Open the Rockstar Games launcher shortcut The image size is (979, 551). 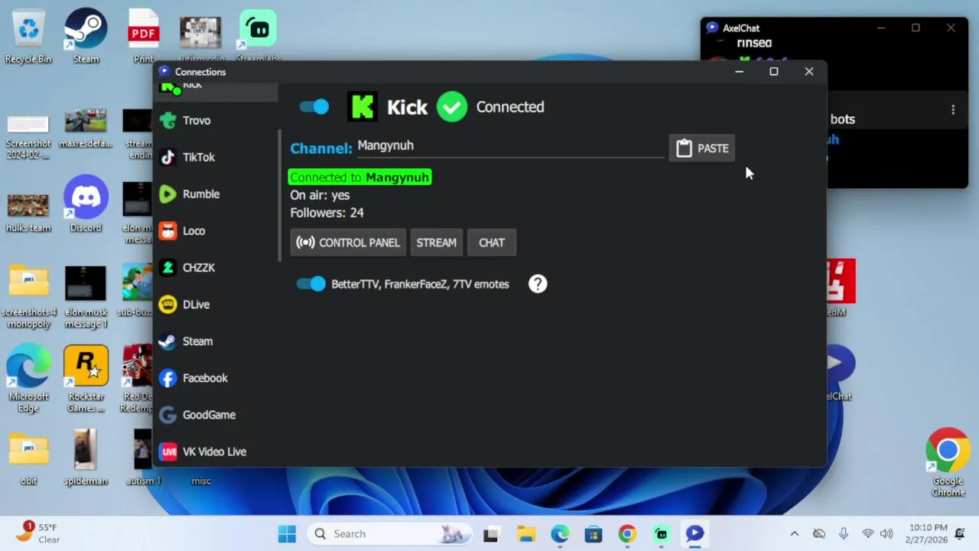[86, 379]
